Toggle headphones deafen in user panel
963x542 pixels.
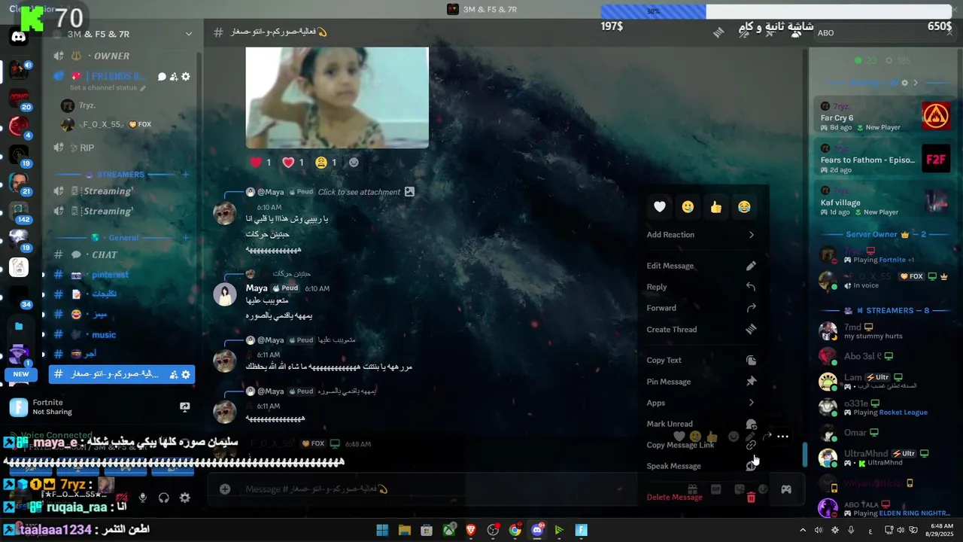(x=164, y=498)
